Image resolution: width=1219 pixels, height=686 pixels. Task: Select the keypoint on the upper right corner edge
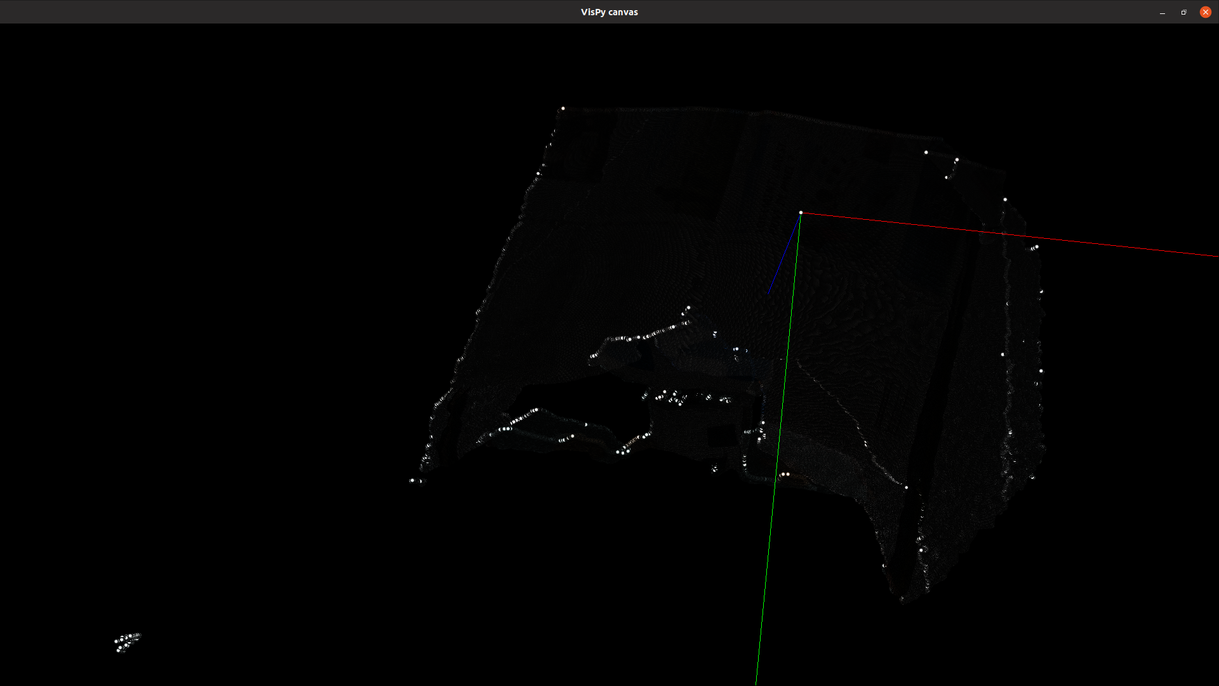(926, 152)
